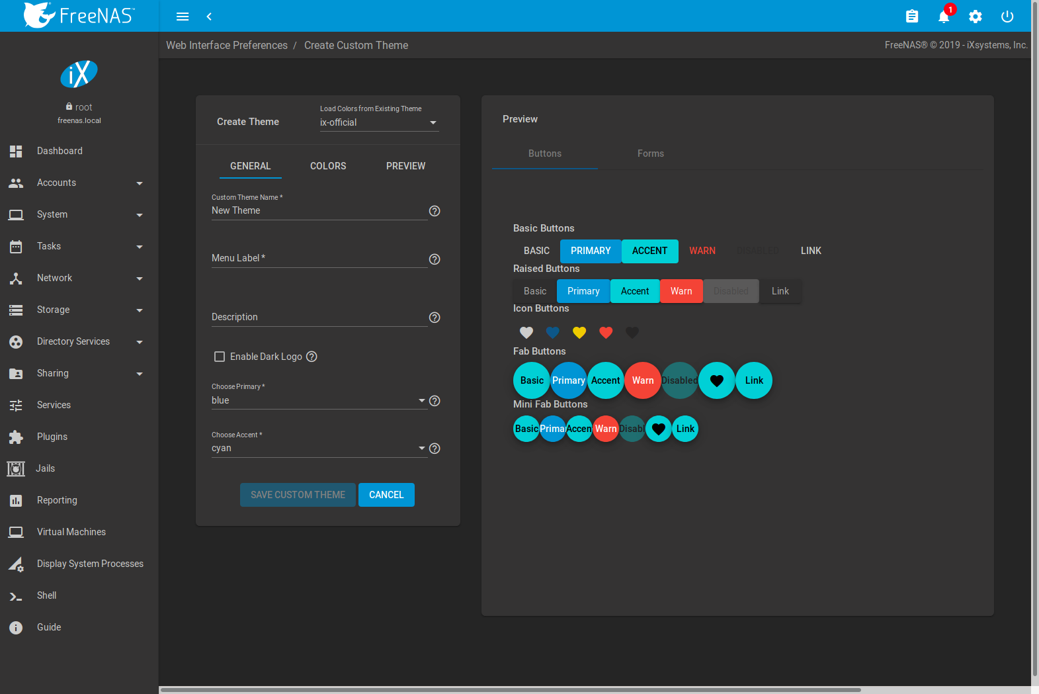Open Plugins from the sidebar
Viewport: 1039px width, 694px height.
79,437
